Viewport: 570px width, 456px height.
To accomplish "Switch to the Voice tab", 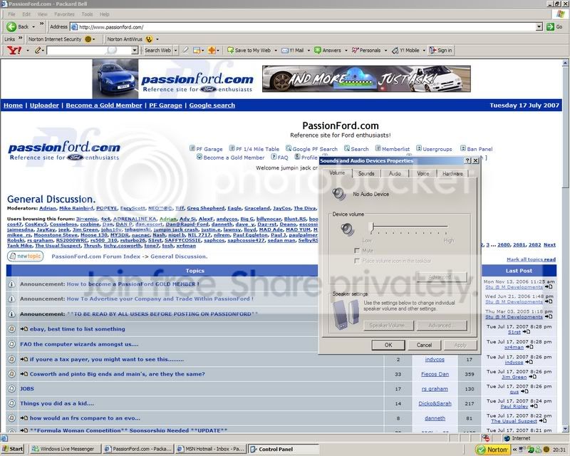I will coord(423,173).
